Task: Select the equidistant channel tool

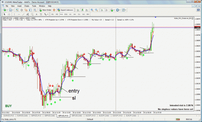Action: (x=27, y=14)
